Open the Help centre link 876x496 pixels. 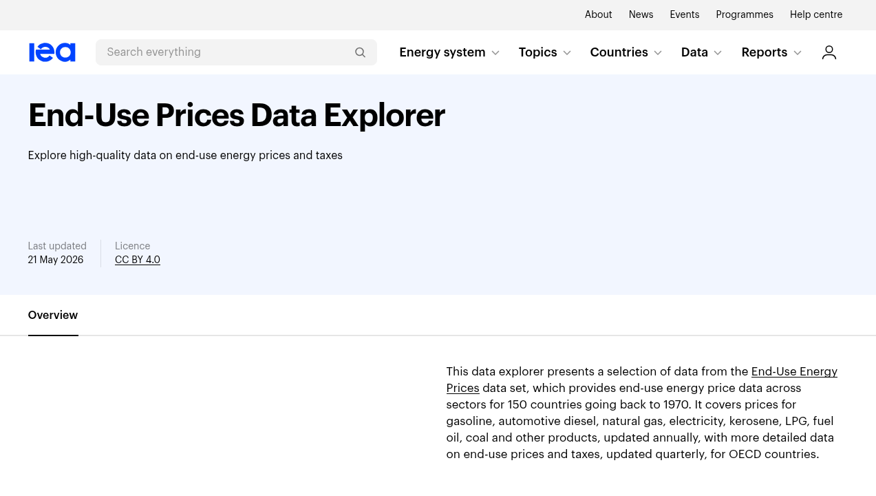tap(816, 14)
